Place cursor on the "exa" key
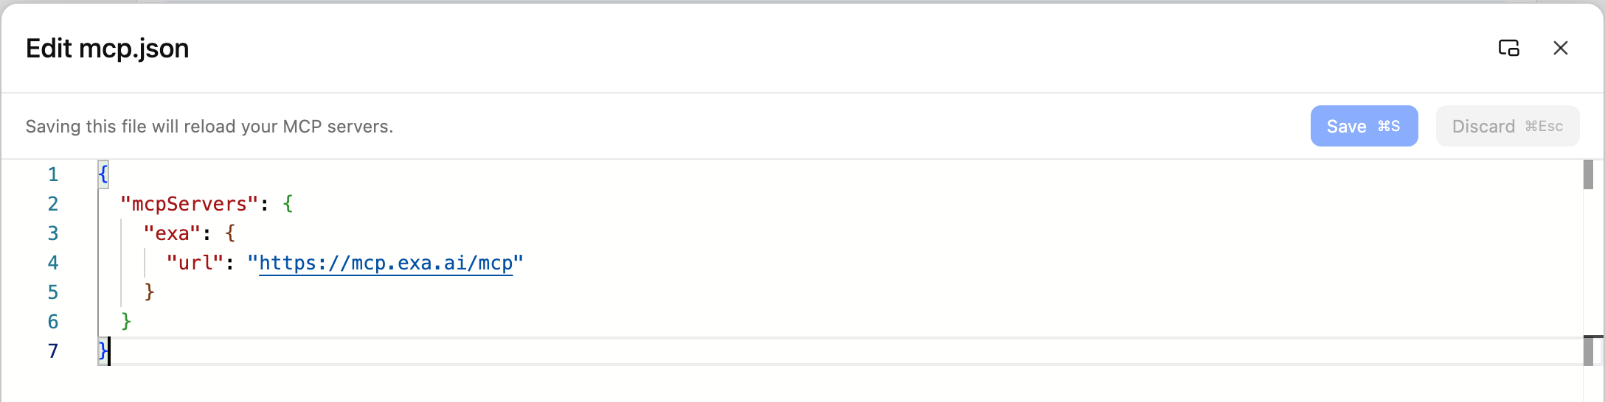Screen dimensions: 1605x402 (172, 233)
